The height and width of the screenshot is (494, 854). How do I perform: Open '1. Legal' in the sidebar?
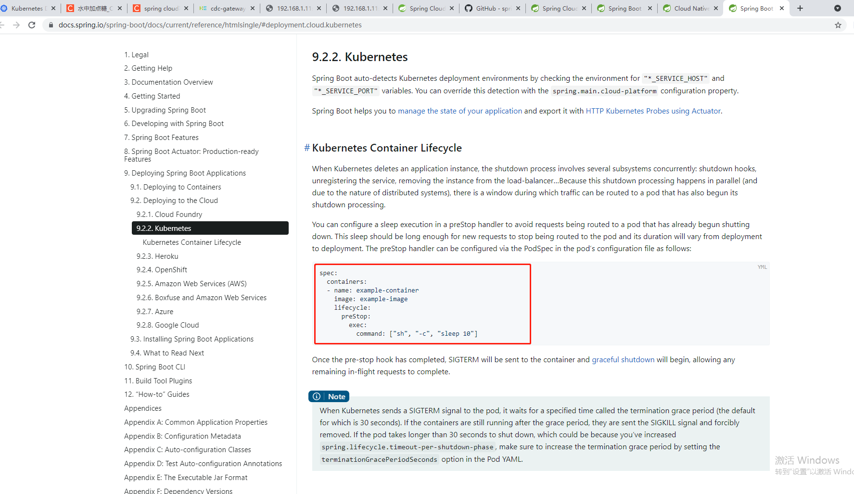pos(136,55)
